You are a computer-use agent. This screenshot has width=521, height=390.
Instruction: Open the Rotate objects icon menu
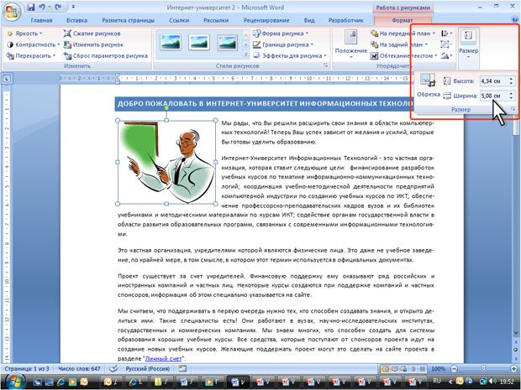[446, 55]
